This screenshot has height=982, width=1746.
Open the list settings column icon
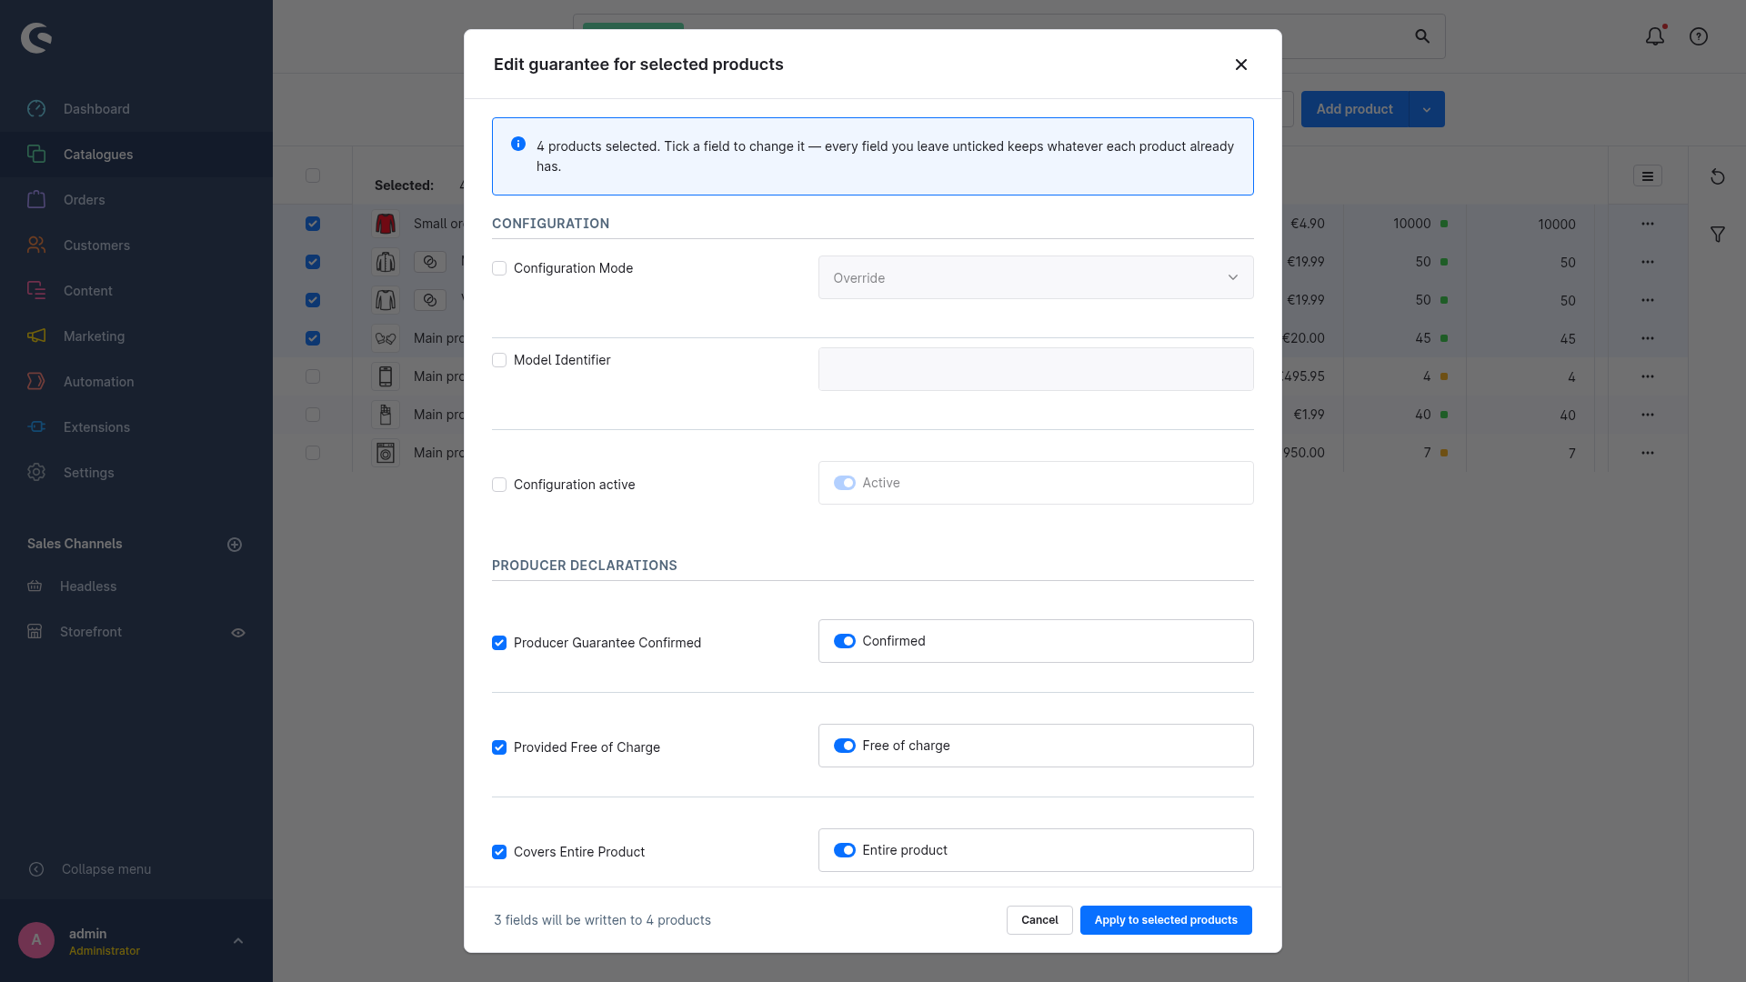[1648, 176]
